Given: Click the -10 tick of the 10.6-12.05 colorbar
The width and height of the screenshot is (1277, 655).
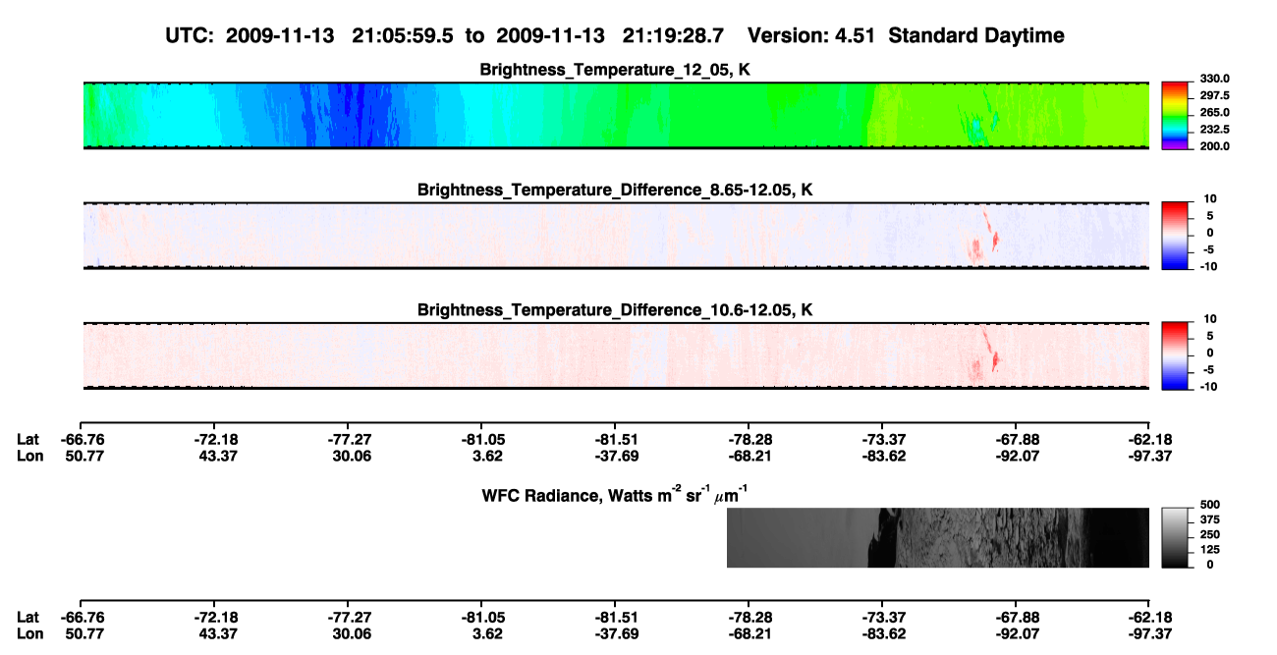Looking at the screenshot, I should coord(1208,386).
